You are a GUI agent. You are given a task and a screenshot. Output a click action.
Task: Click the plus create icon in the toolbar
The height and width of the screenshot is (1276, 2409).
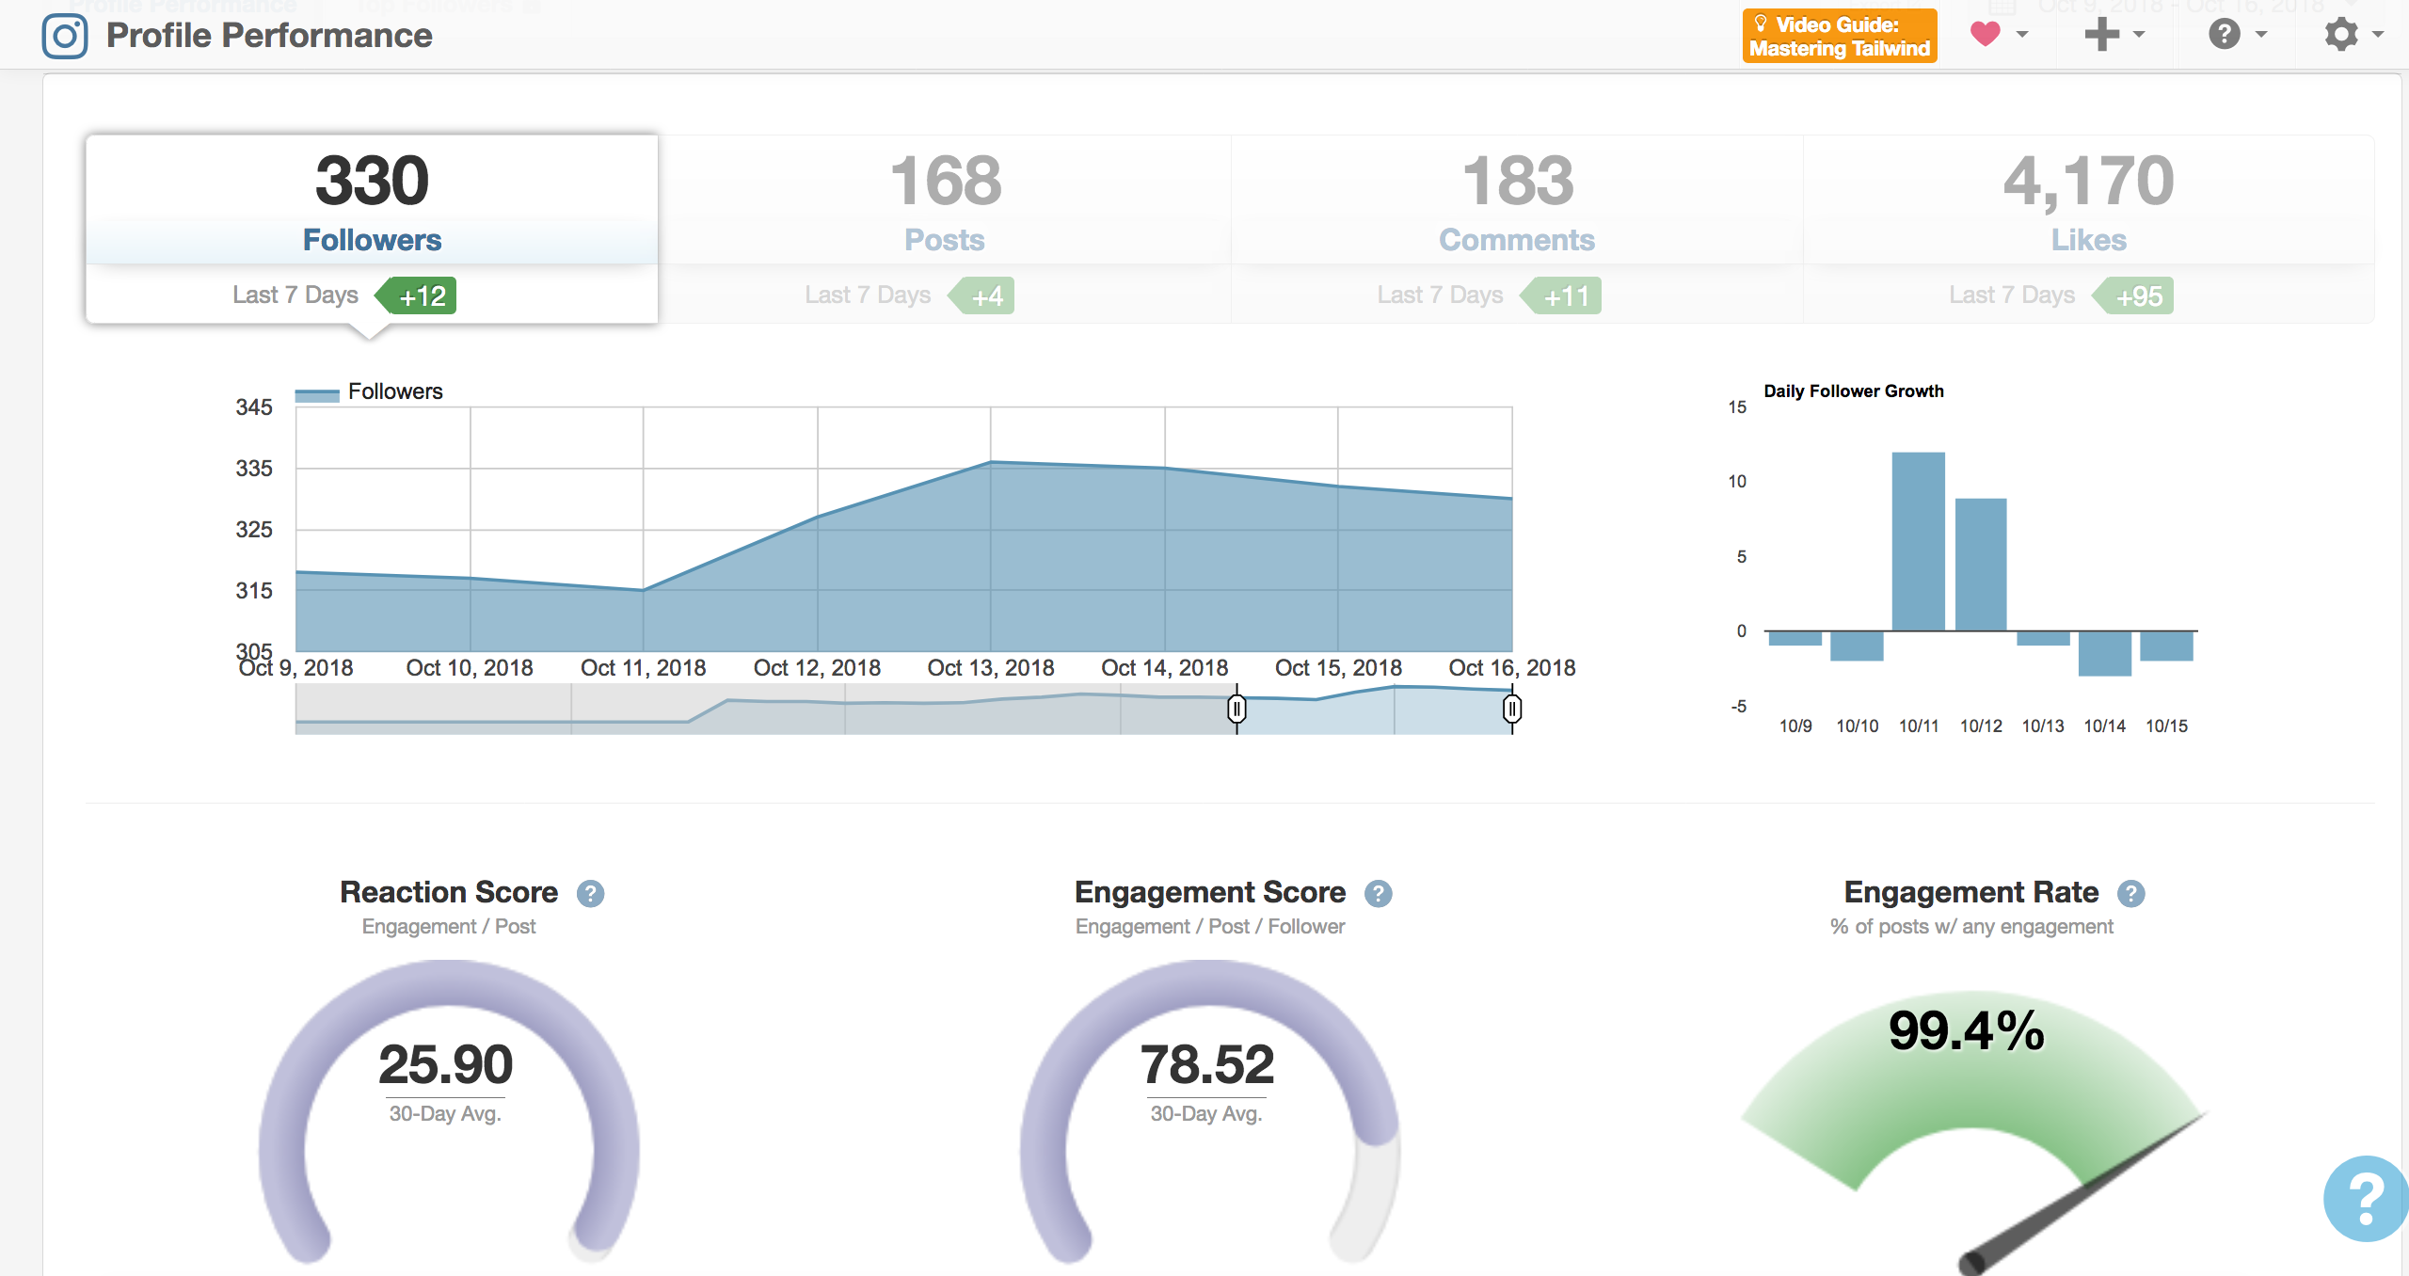[x=2101, y=34]
